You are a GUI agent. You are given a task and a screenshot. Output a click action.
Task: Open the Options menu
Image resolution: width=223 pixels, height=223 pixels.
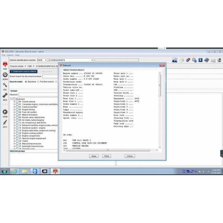[x=10, y=55]
